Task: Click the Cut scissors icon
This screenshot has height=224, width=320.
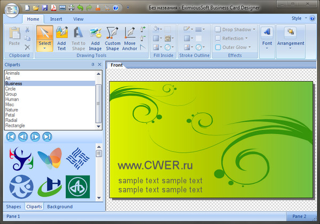Action: point(27,30)
